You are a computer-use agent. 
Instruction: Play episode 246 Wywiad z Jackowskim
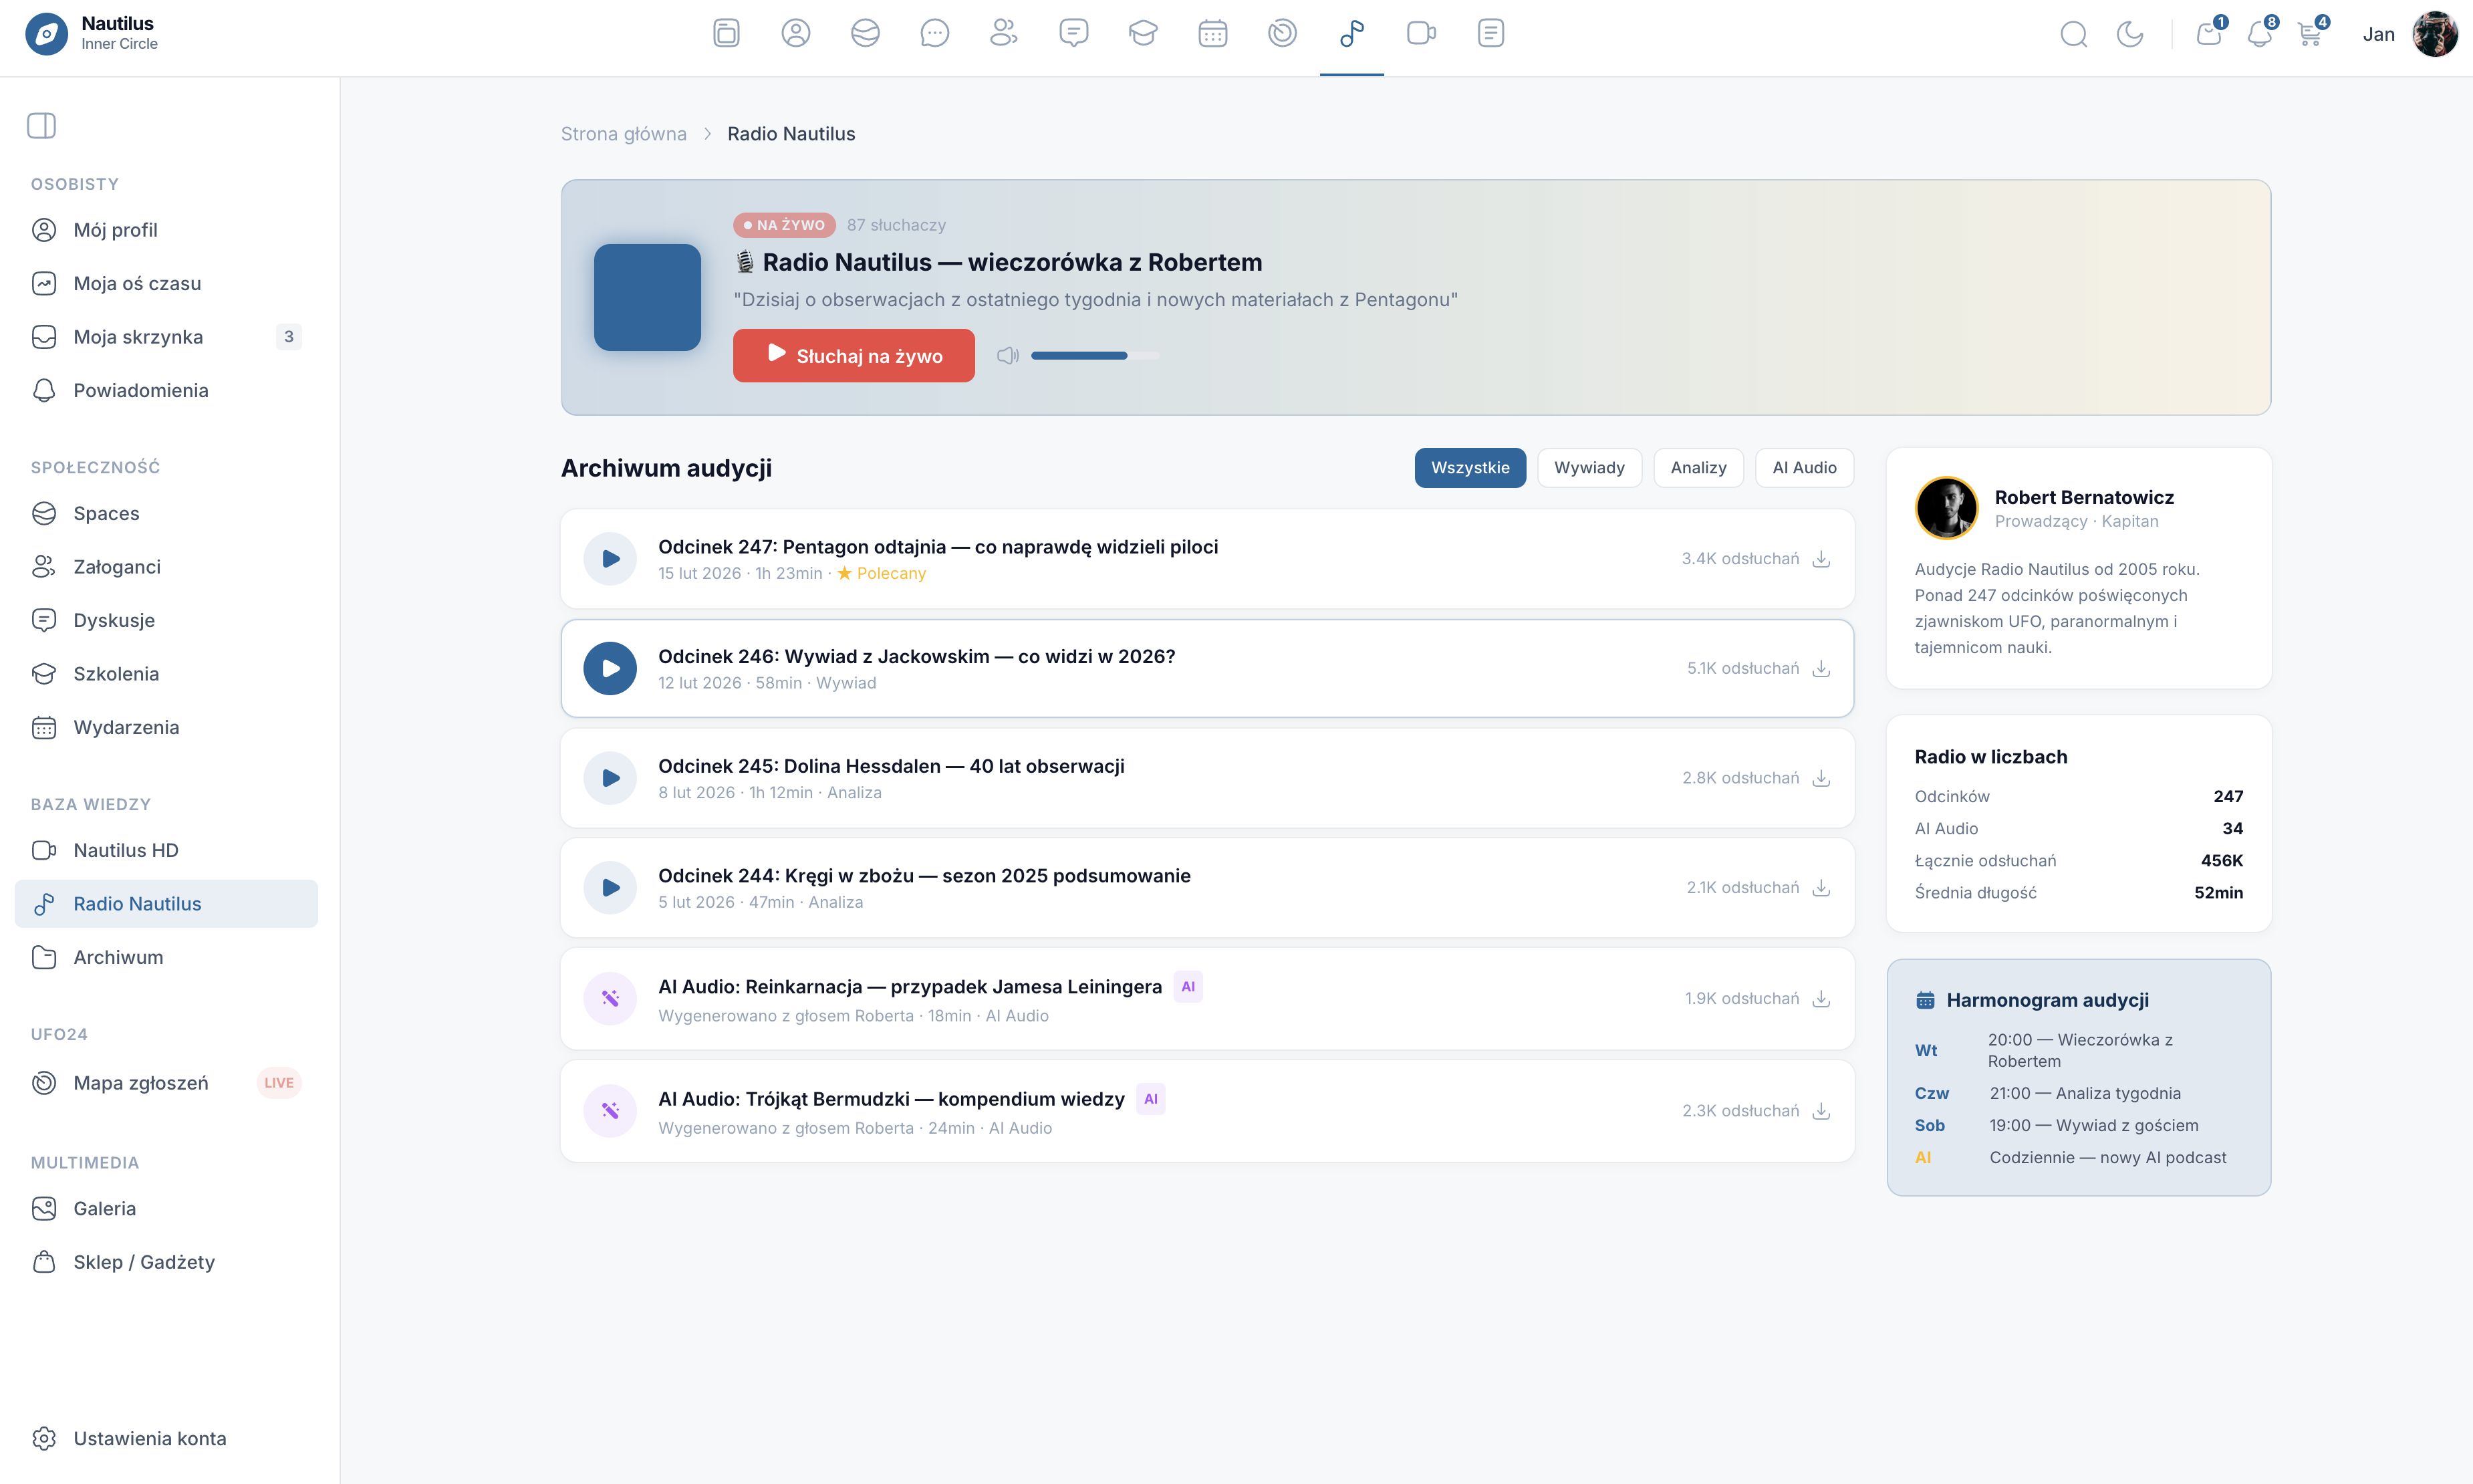coord(610,668)
